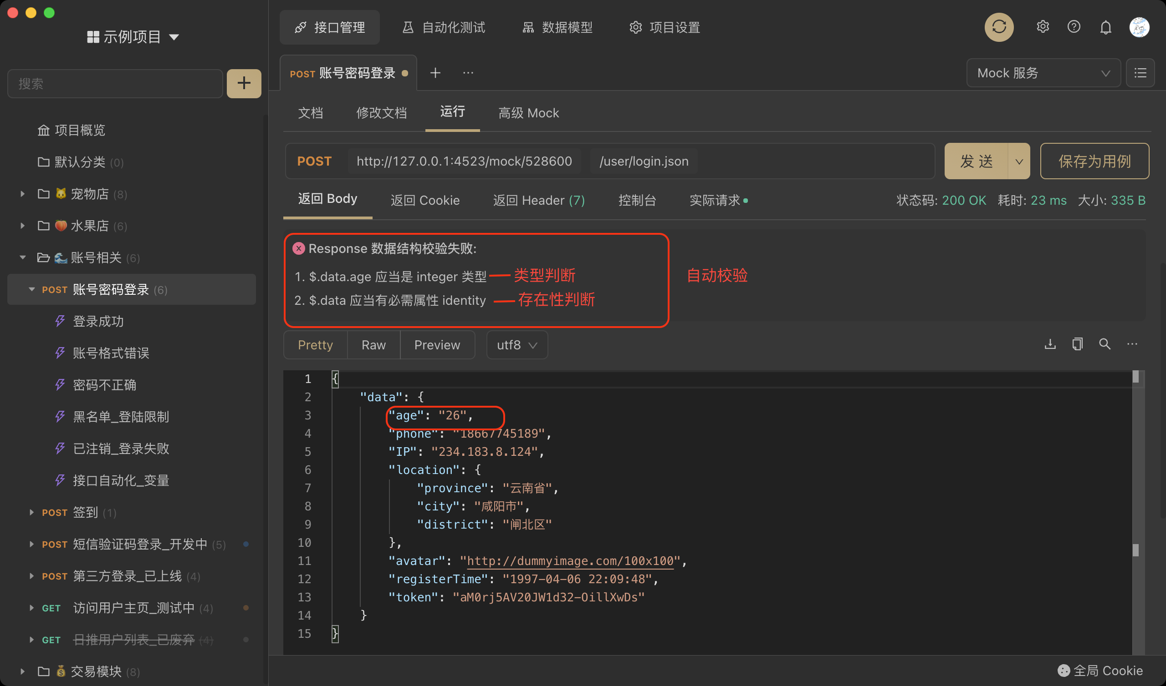The image size is (1166, 686).
Task: Open settings gear icon at top right
Action: coord(1043,27)
